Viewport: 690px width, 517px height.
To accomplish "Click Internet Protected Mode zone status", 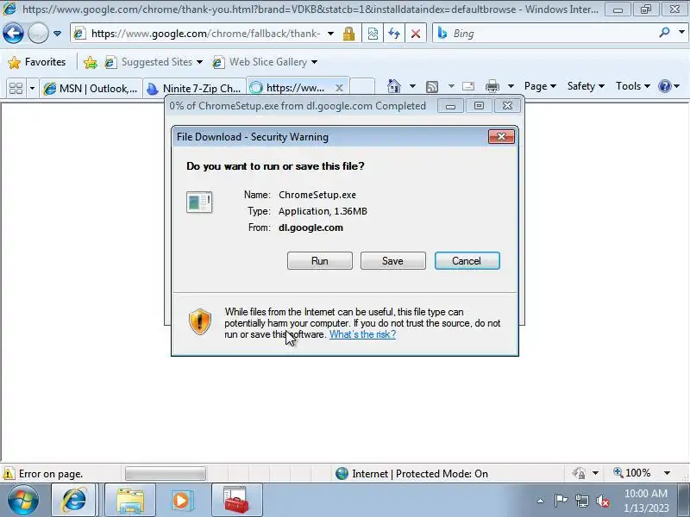I will (x=411, y=474).
